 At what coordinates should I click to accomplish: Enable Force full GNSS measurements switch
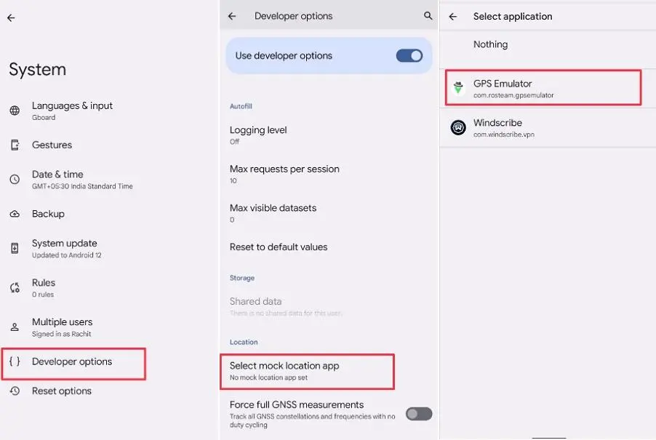[x=419, y=414]
